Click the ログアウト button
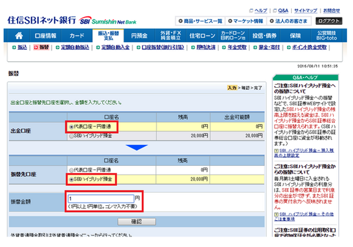This screenshot has width=353, height=247. (329, 21)
